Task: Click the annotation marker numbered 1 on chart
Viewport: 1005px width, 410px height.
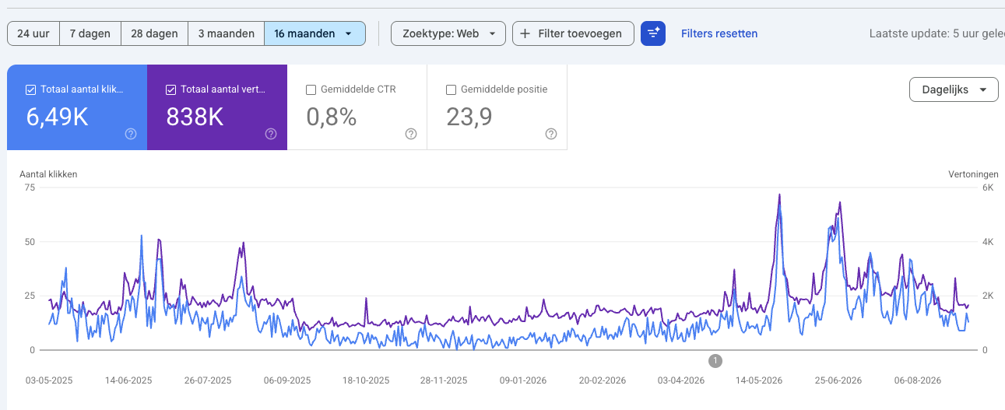Action: pos(715,360)
